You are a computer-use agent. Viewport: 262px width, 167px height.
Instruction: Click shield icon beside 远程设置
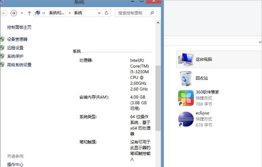point(2,48)
